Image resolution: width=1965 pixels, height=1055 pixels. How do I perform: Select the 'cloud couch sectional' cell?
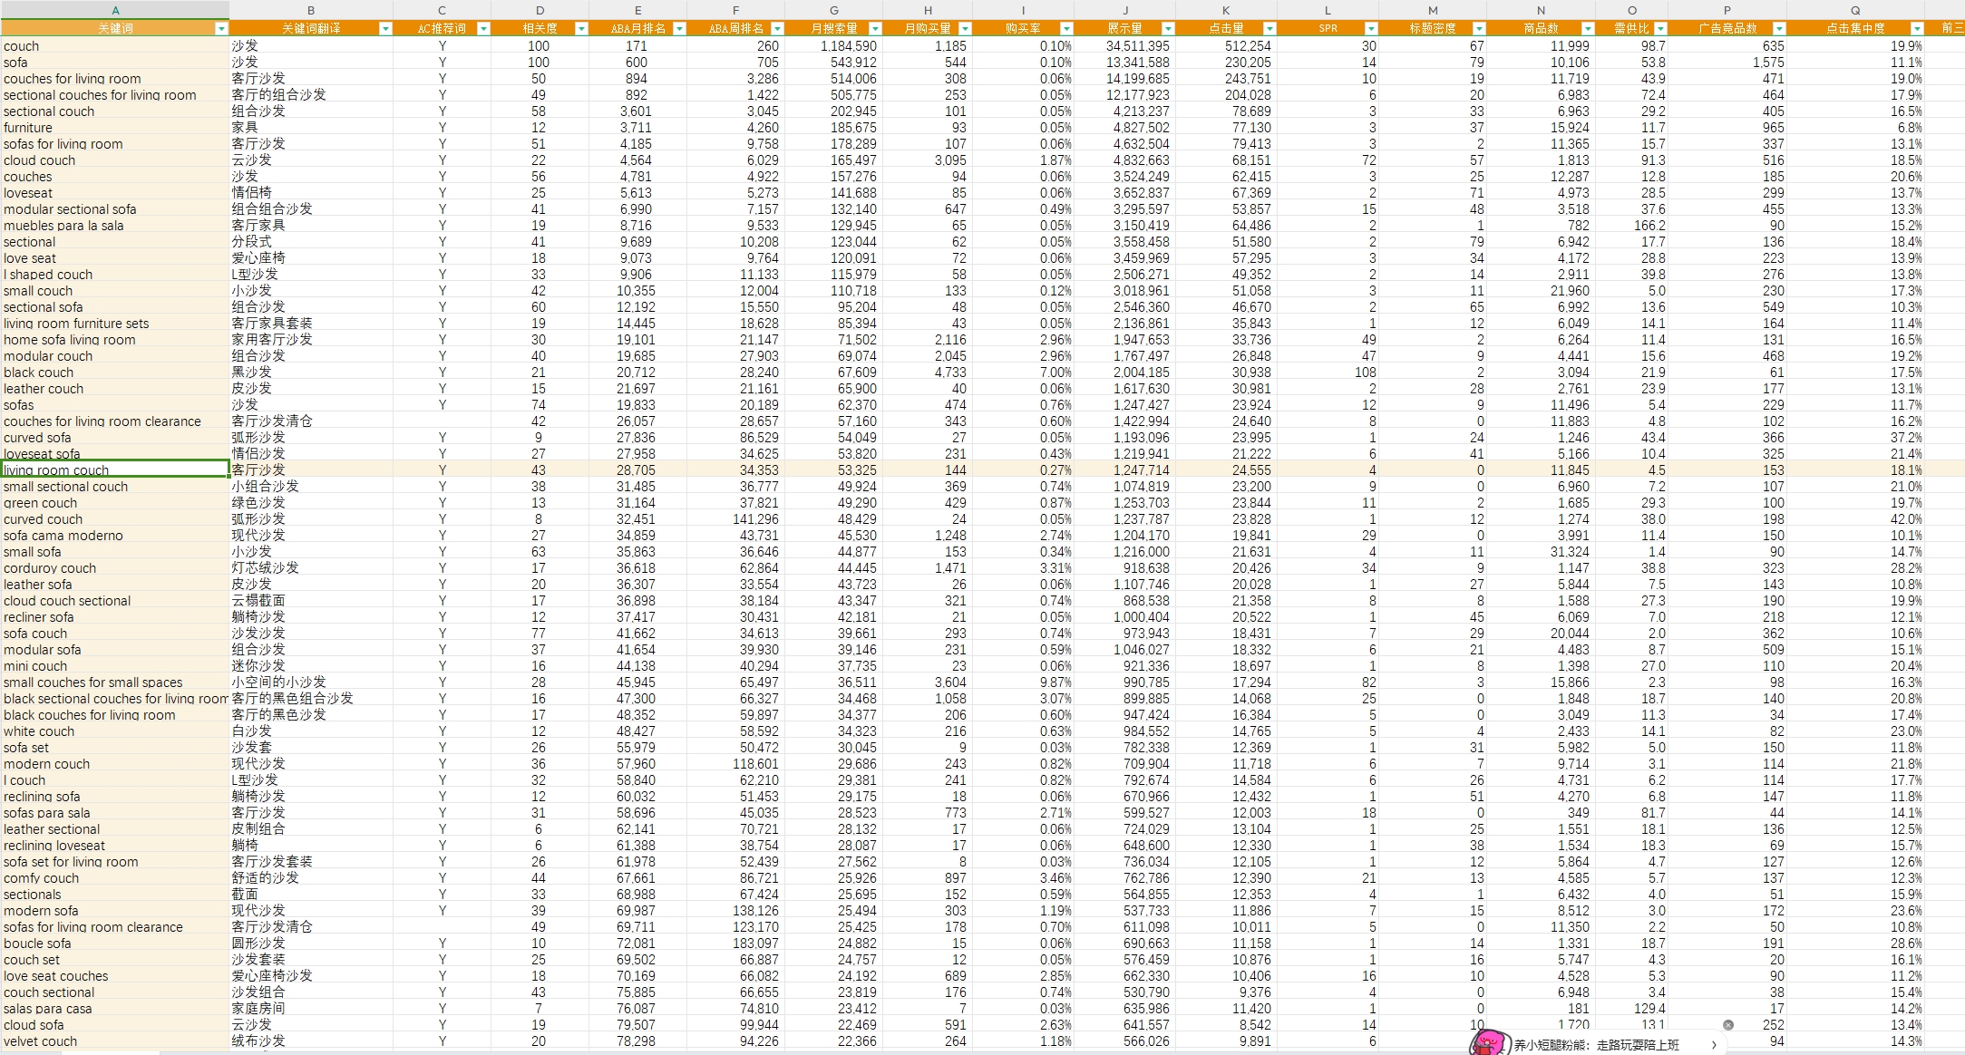point(115,600)
